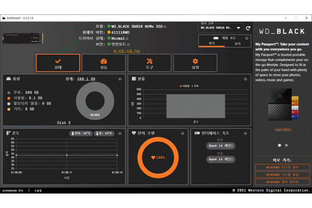Open the Learn More link
Image resolution: width=312 pixels, height=208 pixels.
[x=283, y=129]
